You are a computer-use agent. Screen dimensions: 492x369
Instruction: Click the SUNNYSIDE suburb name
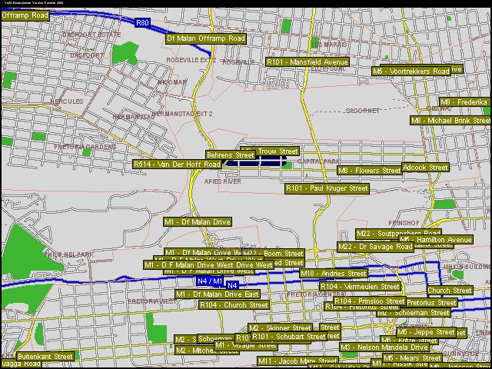[461, 354]
